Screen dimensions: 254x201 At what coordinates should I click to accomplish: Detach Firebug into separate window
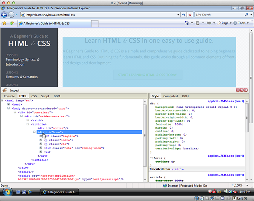[242, 90]
